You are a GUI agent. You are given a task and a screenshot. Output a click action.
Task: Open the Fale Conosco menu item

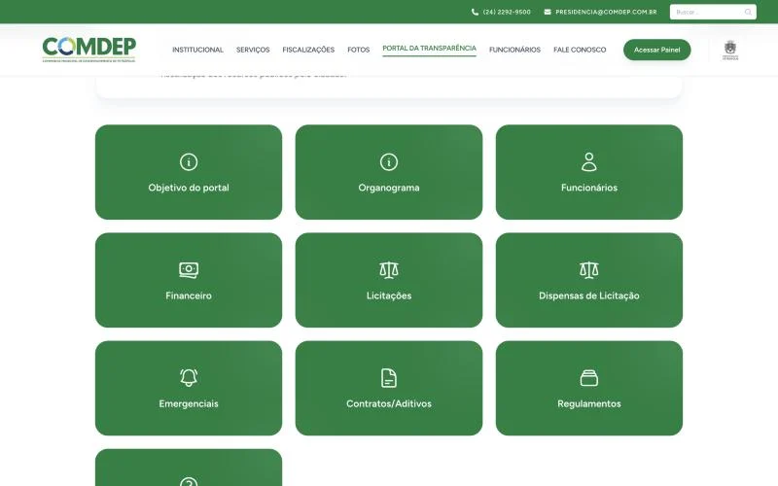point(580,50)
